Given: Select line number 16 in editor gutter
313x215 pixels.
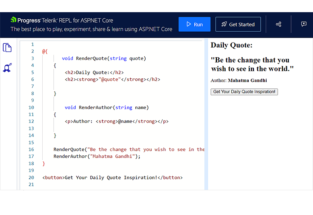Looking at the screenshot, I should 31,149.
